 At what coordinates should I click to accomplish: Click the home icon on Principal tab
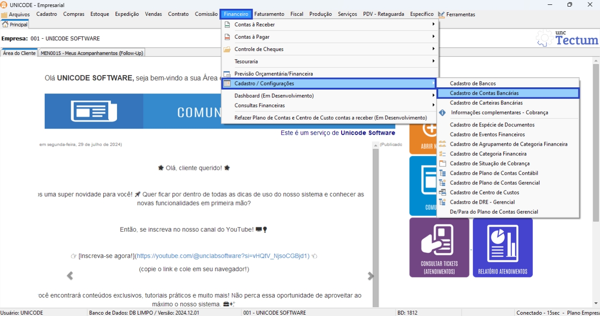coord(5,25)
